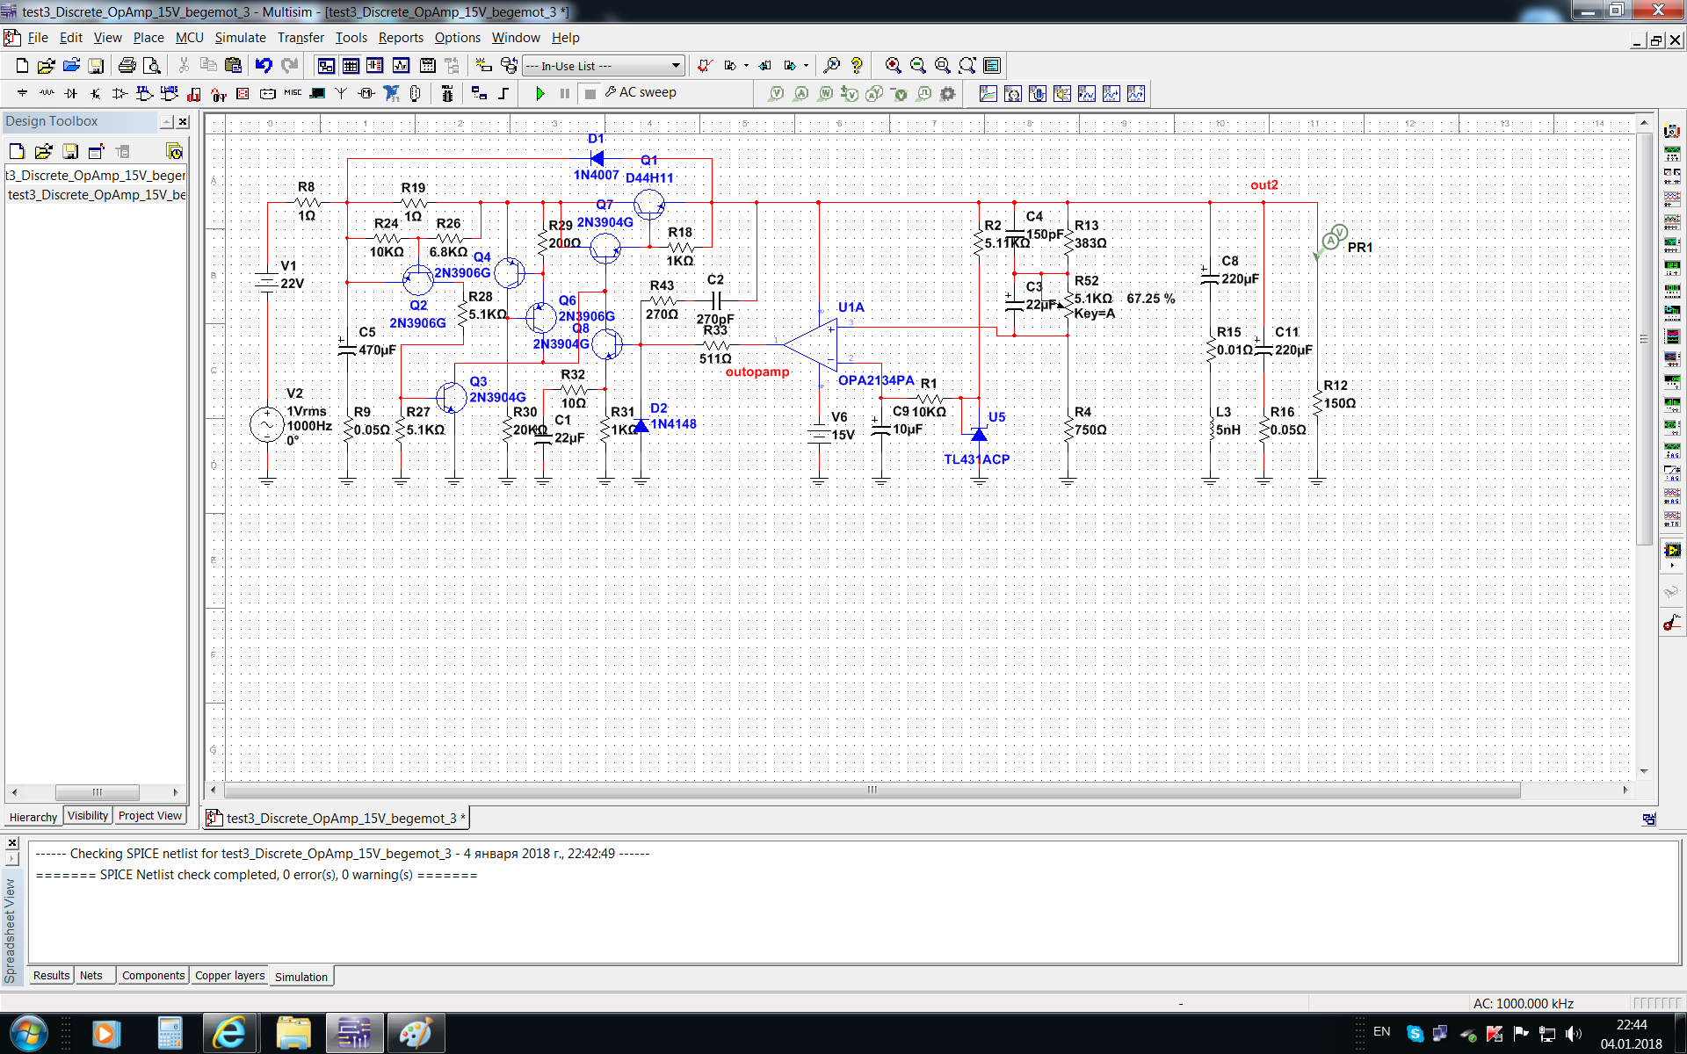Screen dimensions: 1687x1054
Task: Toggle 'Place bus' tool
Action: click(x=503, y=92)
